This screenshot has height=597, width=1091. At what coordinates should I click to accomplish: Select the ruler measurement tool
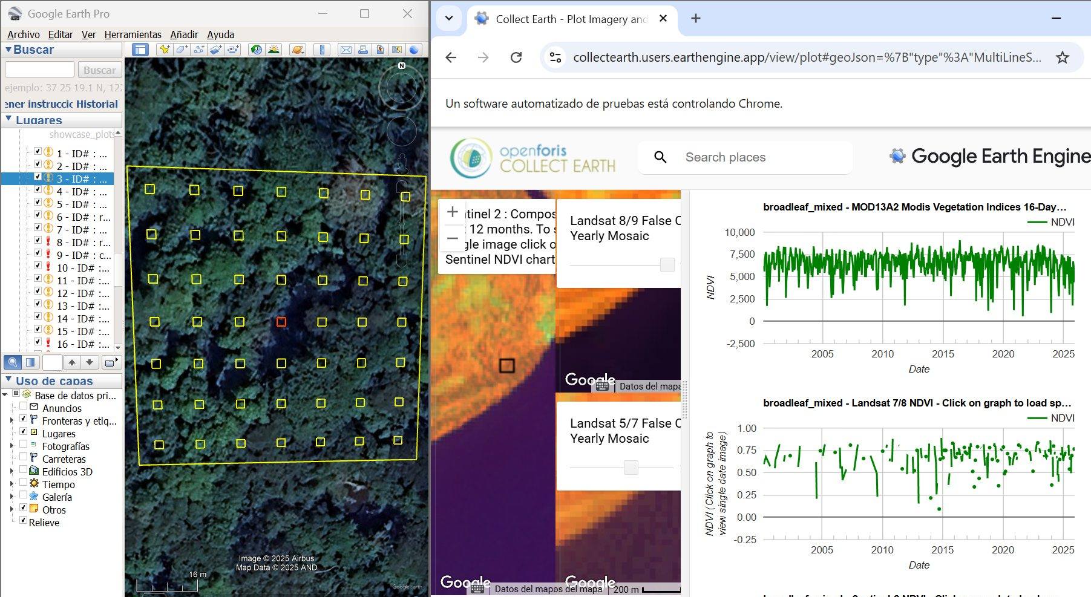point(322,50)
